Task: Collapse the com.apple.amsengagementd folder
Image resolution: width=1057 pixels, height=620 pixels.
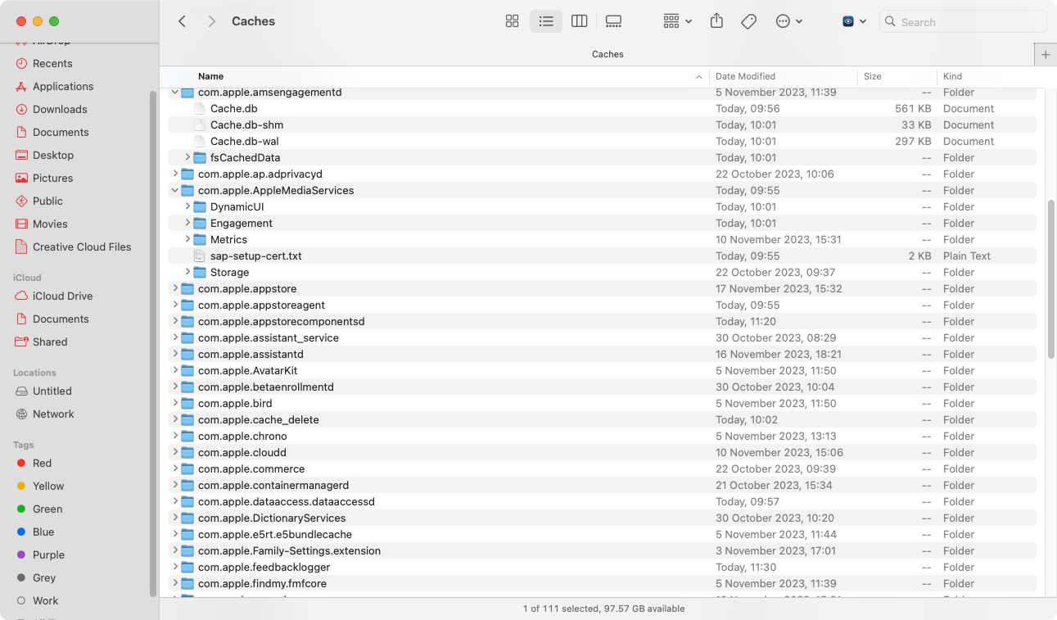Action: click(x=174, y=93)
